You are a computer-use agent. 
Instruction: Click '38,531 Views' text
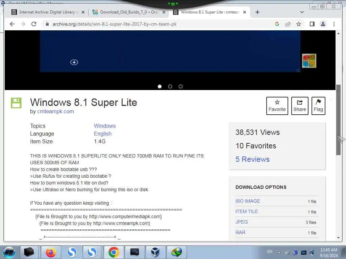pos(257,132)
